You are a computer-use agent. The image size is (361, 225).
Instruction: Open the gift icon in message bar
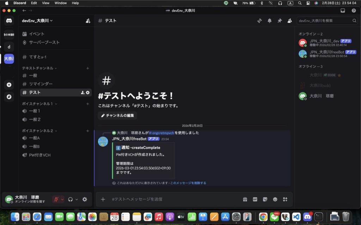[x=245, y=199]
